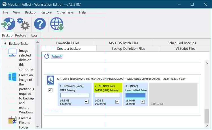This screenshot has width=212, height=130.
Task: Click the disc image backup toolbar icon
Action: click(x=8, y=24)
